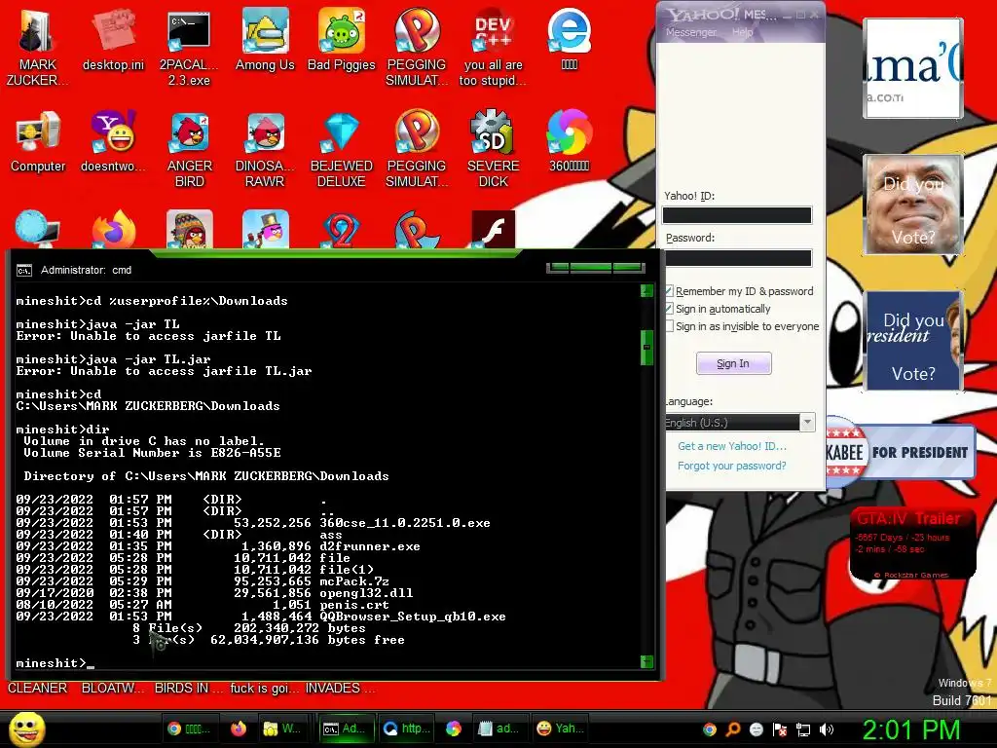This screenshot has height=748, width=997.
Task: Click the volume speaker tray icon
Action: (x=827, y=729)
